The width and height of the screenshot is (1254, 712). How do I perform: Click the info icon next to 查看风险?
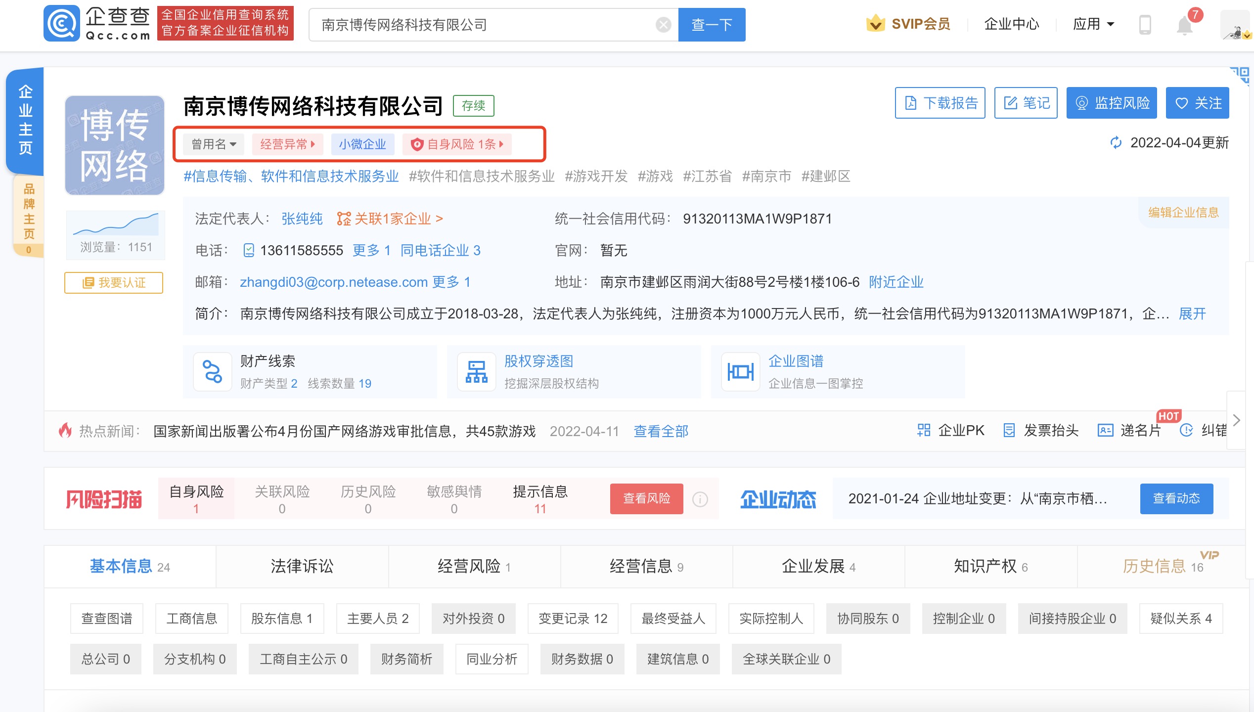click(700, 499)
